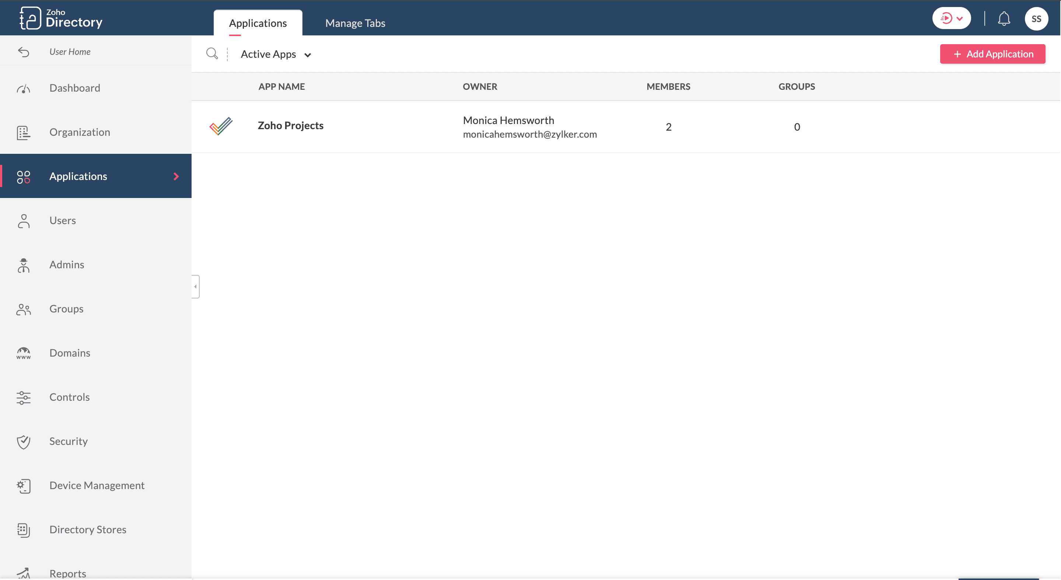Screen dimensions: 1061x580
Task: Click the Zoho Projects app icon
Action: tap(221, 126)
